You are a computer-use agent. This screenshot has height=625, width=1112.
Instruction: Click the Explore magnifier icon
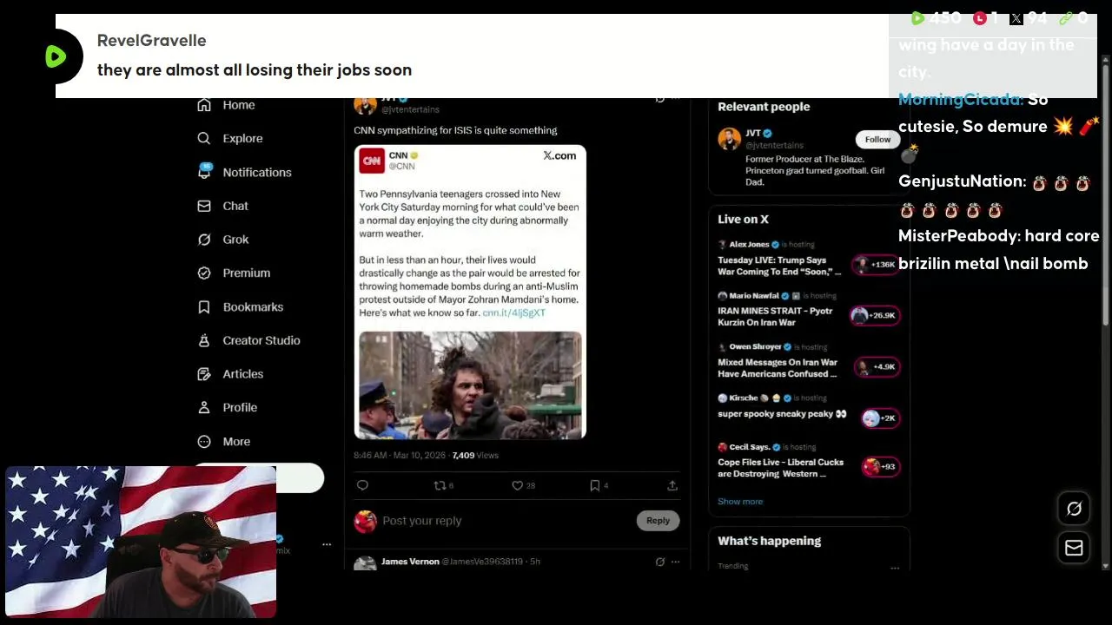204,138
